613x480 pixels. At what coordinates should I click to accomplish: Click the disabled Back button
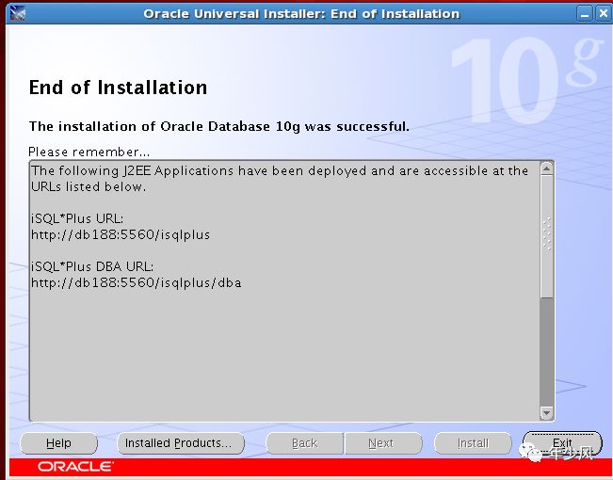coord(304,443)
